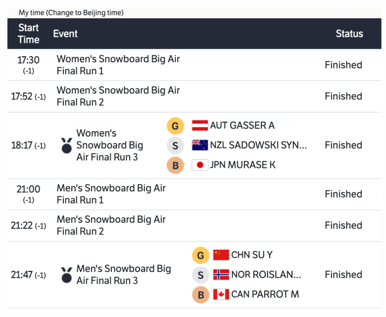Click the silver badge beside NZL SADOWSKI SYN

tap(175, 145)
